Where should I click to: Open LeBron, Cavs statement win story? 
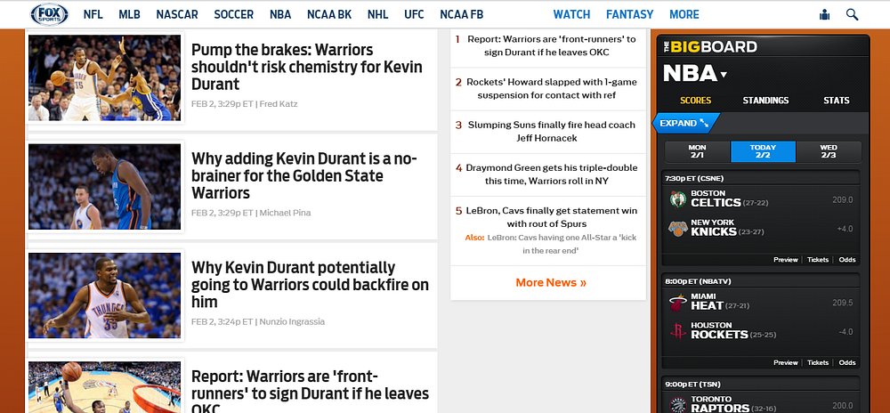[551, 217]
